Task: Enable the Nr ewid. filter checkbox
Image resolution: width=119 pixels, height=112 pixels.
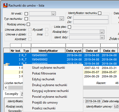Action: (x=26, y=14)
